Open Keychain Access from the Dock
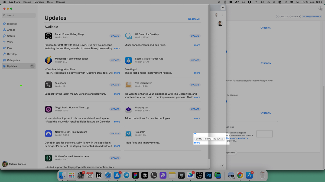The image size is (325, 182). [x=181, y=175]
